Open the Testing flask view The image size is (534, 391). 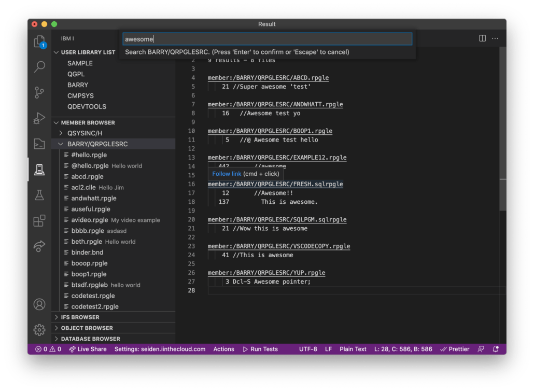point(39,195)
